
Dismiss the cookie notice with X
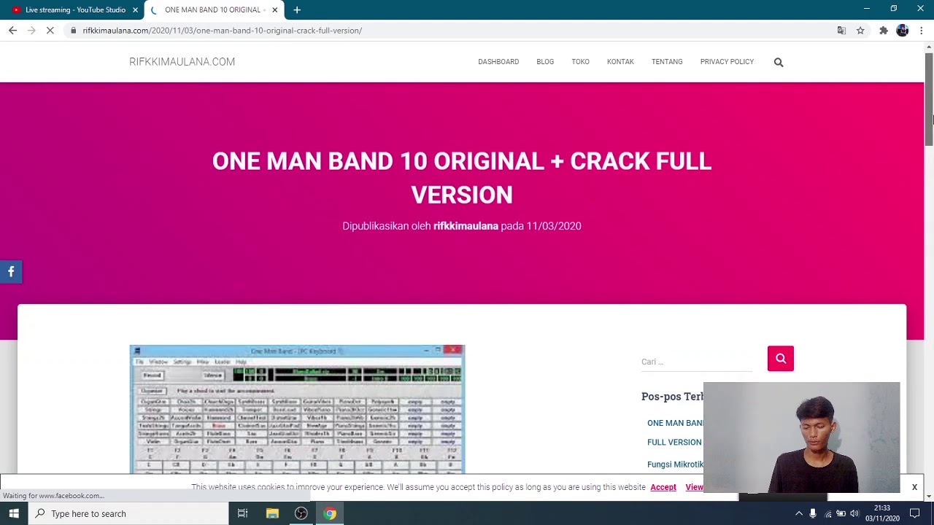pos(914,487)
